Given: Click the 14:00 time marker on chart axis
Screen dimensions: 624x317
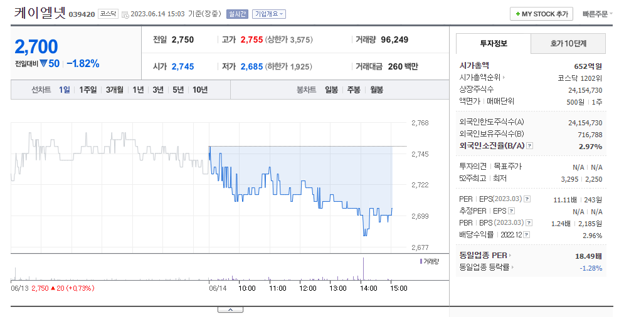Looking at the screenshot, I should 369,288.
